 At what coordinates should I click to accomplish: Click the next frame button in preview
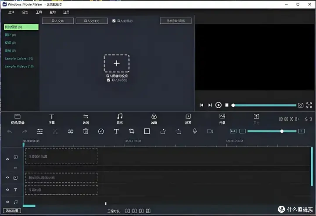210,105
